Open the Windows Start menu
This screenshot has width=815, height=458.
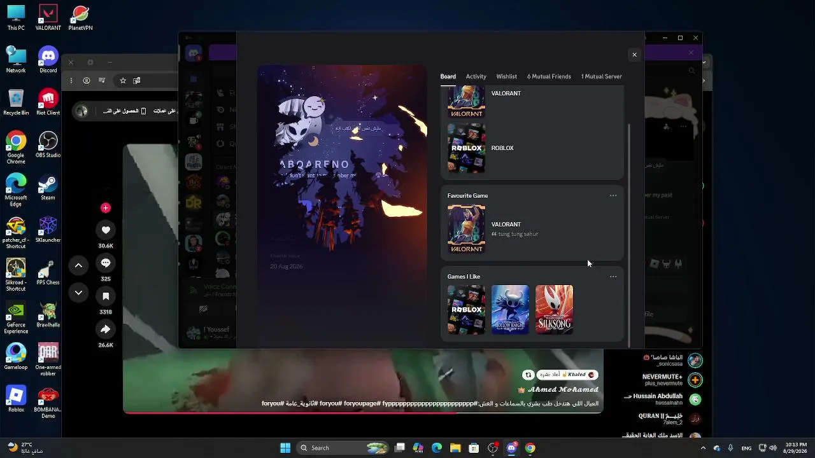pos(285,448)
